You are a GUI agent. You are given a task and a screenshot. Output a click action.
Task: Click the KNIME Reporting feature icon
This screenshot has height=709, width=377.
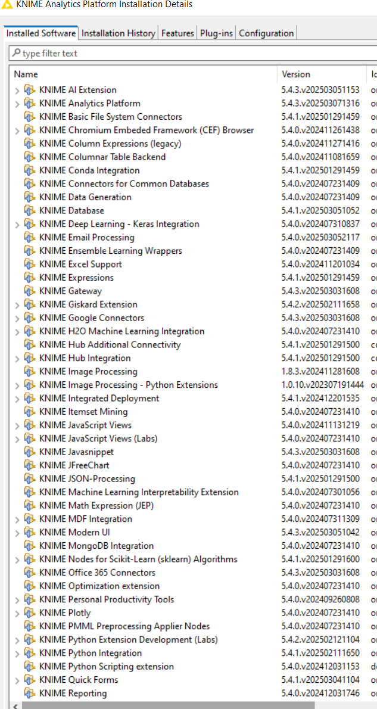tap(30, 694)
